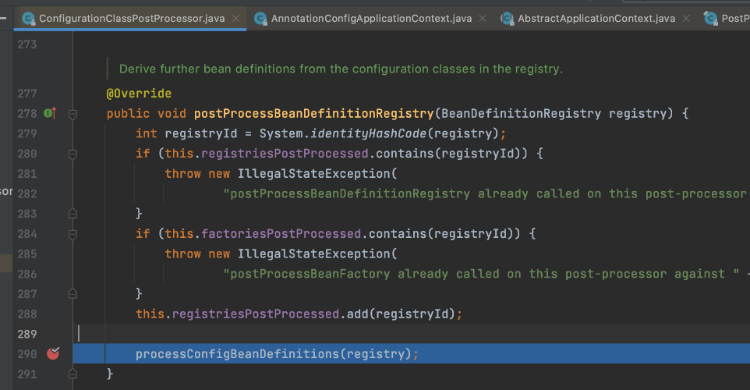Click the fold end marker at line 283
Screen dimensions: 750x390
point(73,213)
